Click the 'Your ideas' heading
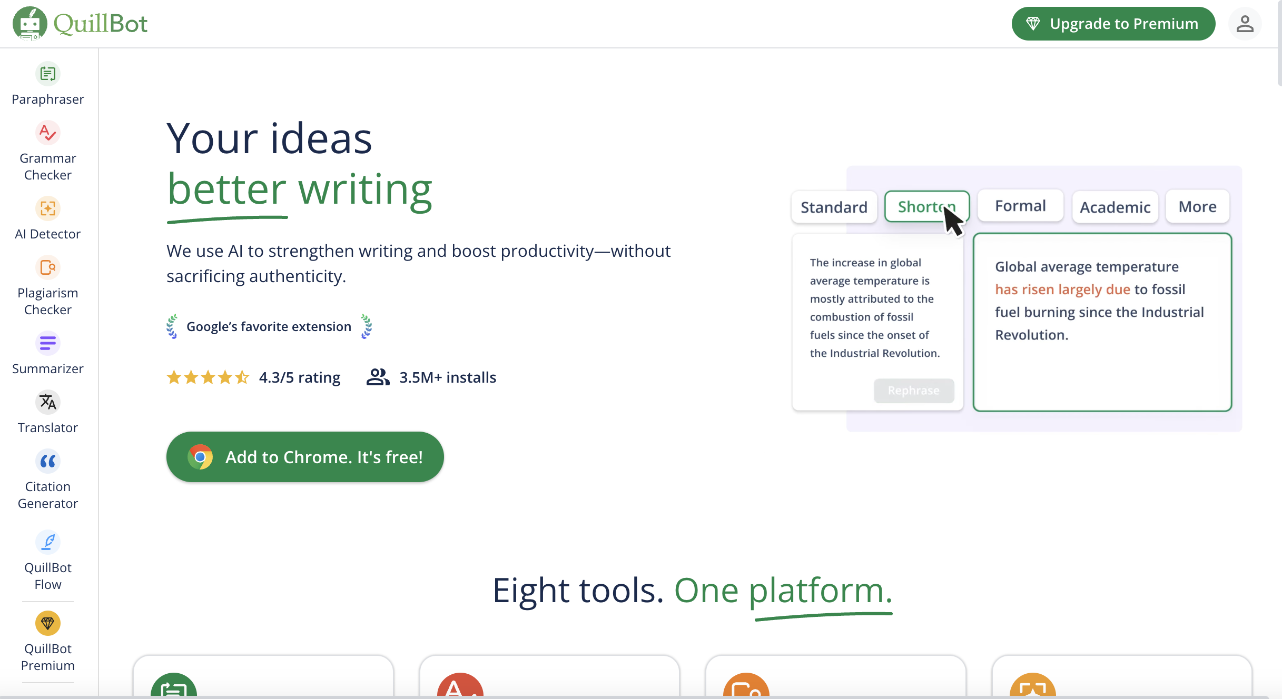This screenshot has width=1282, height=699. tap(269, 138)
